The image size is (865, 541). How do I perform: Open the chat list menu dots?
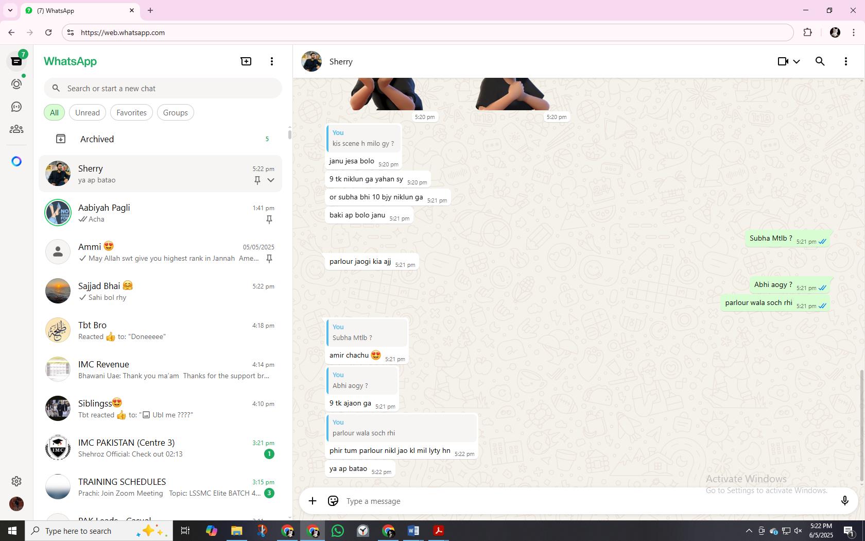click(272, 61)
